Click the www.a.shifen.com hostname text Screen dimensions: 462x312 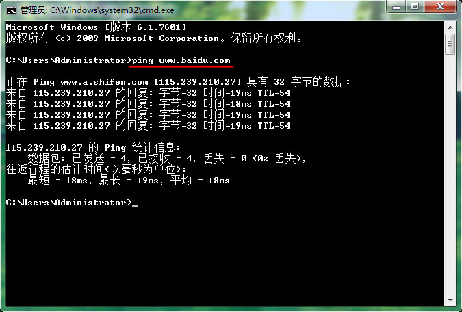[104, 82]
